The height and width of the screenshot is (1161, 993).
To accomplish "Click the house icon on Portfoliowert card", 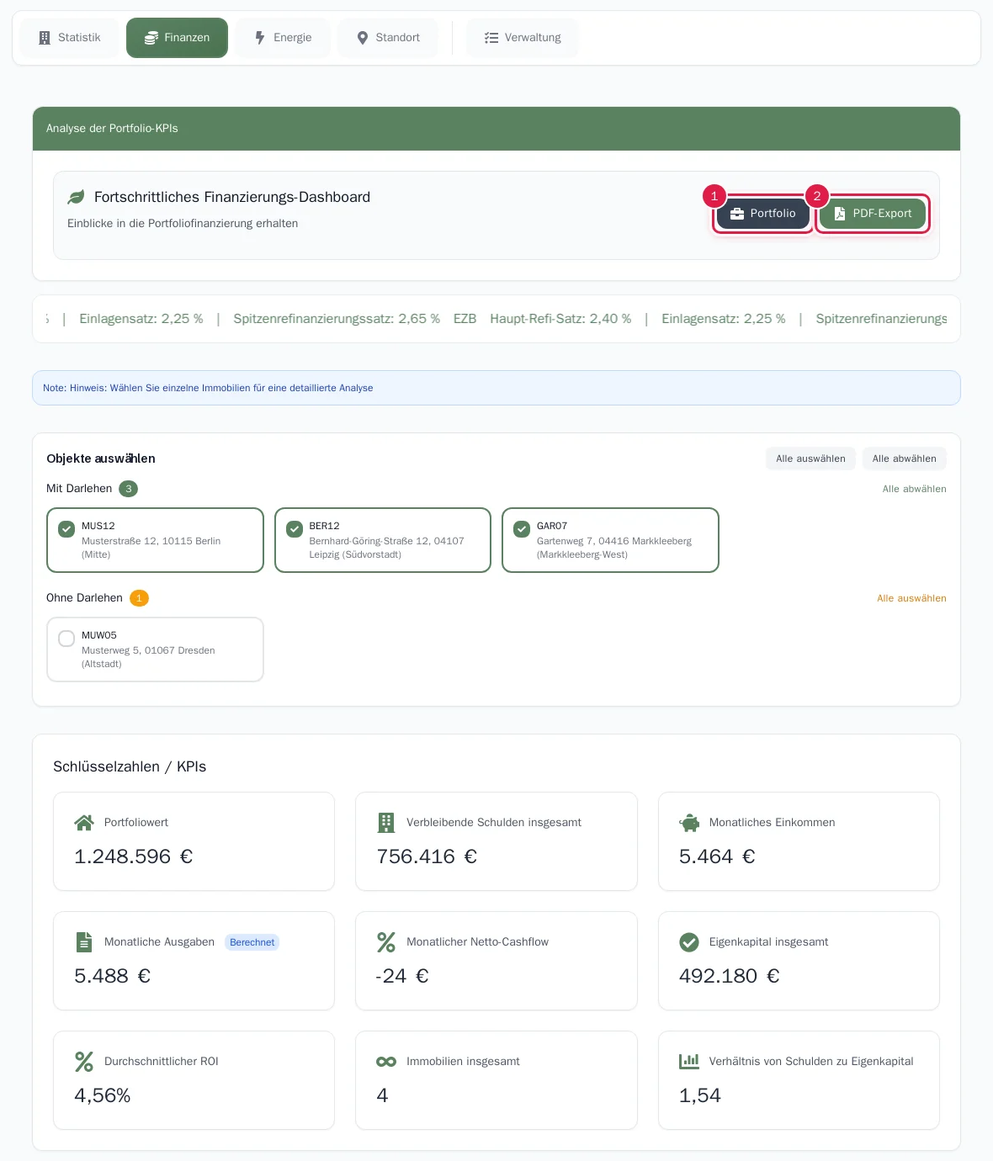I will pyautogui.click(x=84, y=823).
